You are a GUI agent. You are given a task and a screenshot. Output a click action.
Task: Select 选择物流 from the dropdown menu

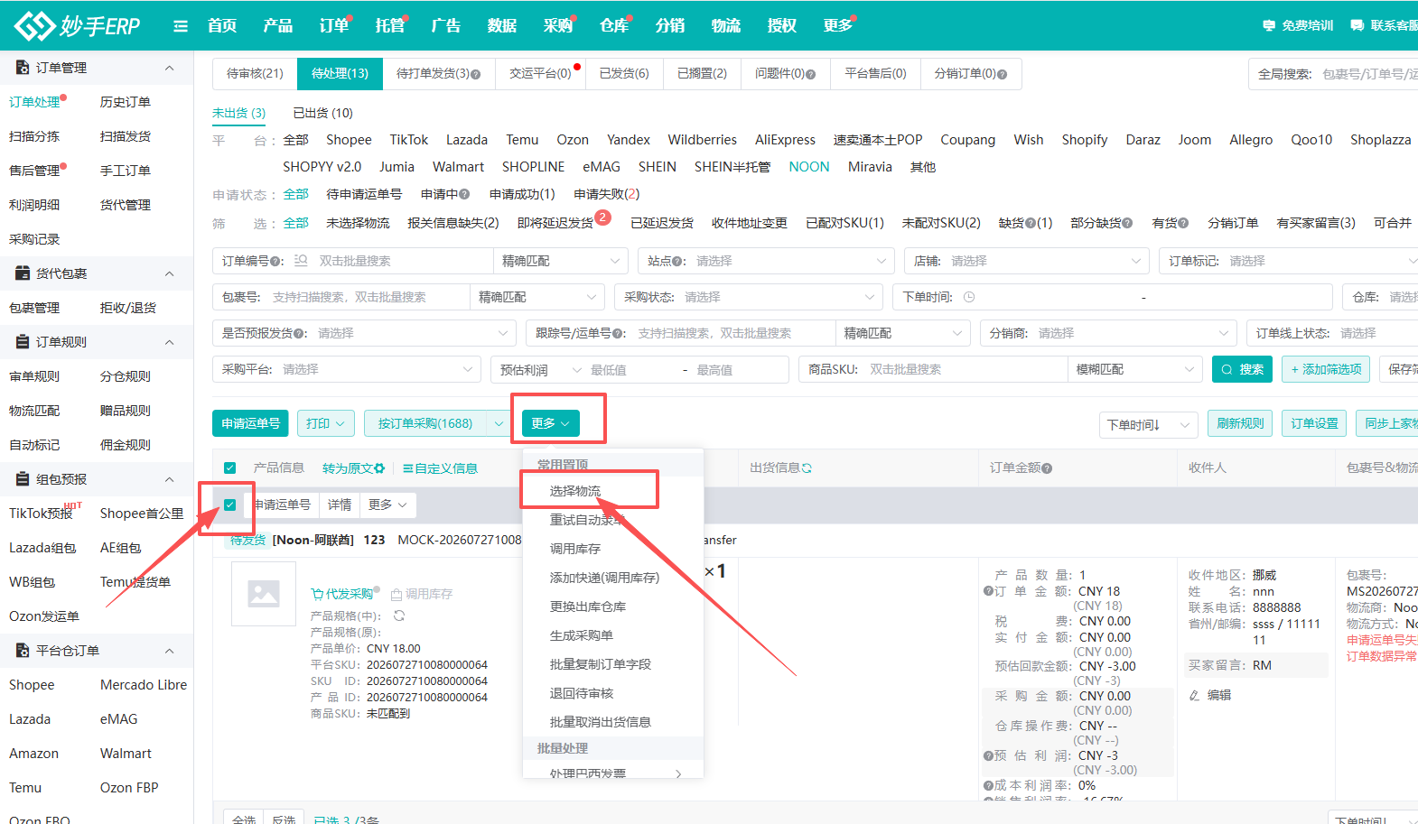pos(575,491)
